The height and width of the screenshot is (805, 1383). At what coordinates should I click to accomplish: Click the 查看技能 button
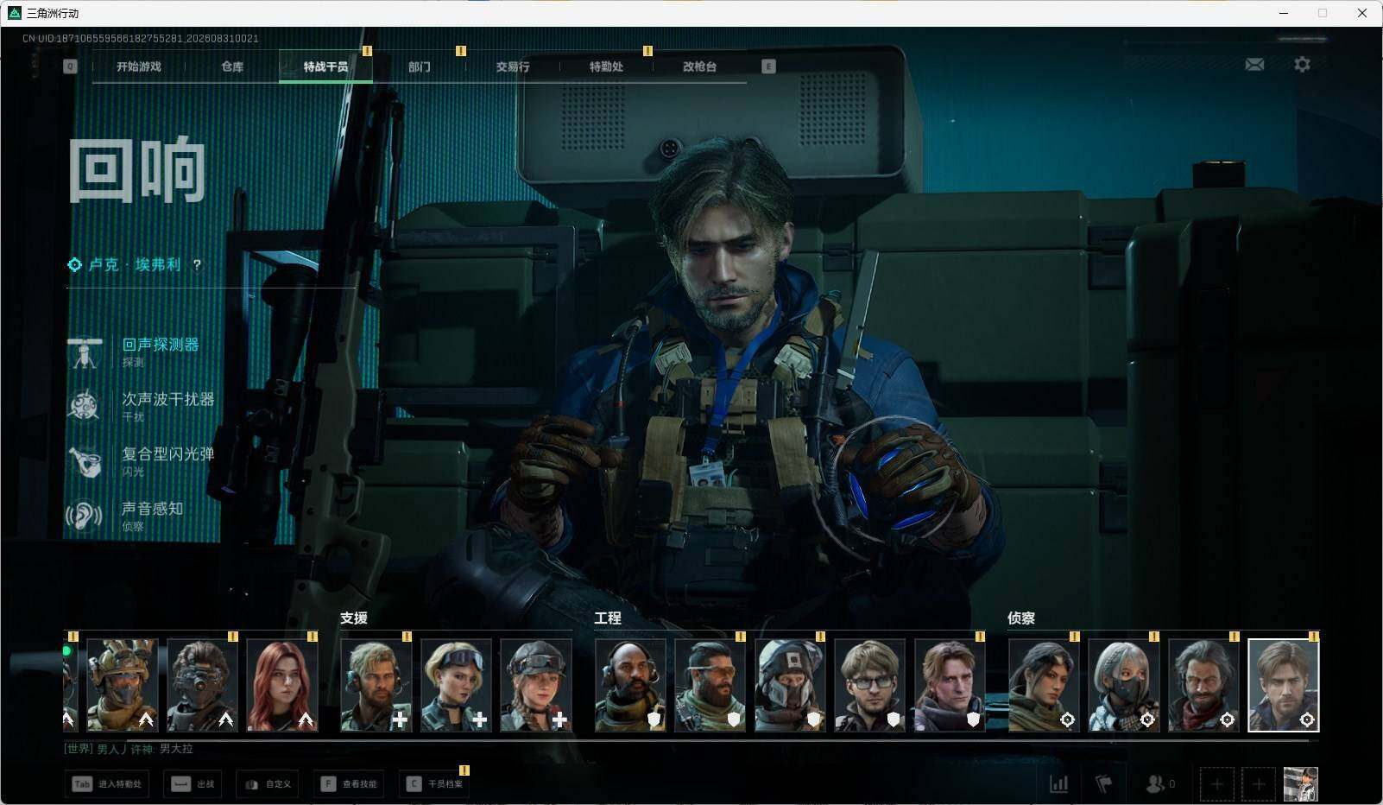[349, 784]
